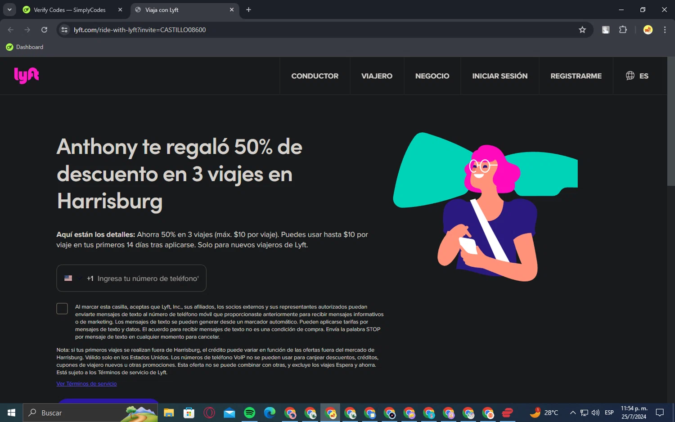Open the red stacked-bars app at the taskbar's end
The height and width of the screenshot is (422, 675).
(508, 413)
